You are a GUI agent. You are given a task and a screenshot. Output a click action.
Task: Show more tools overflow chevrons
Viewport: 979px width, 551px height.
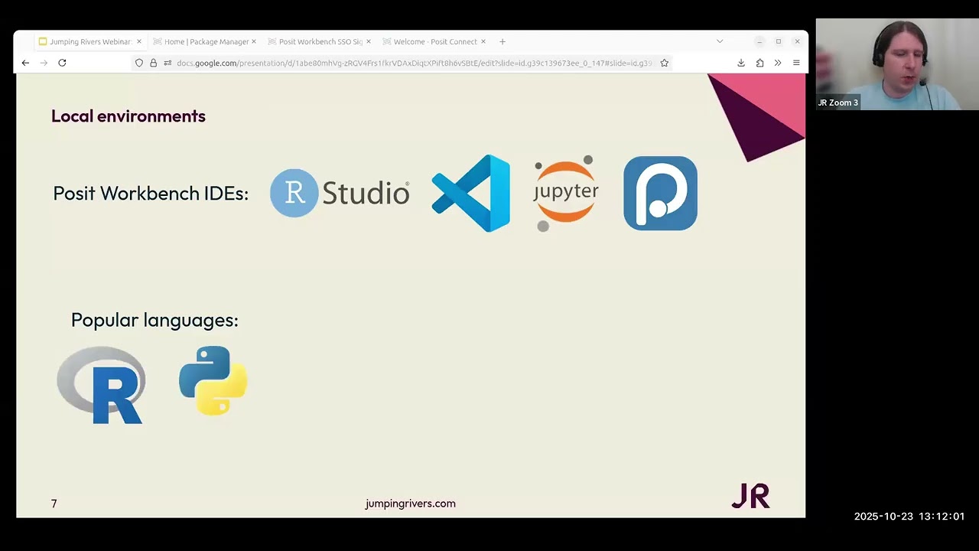tap(778, 63)
